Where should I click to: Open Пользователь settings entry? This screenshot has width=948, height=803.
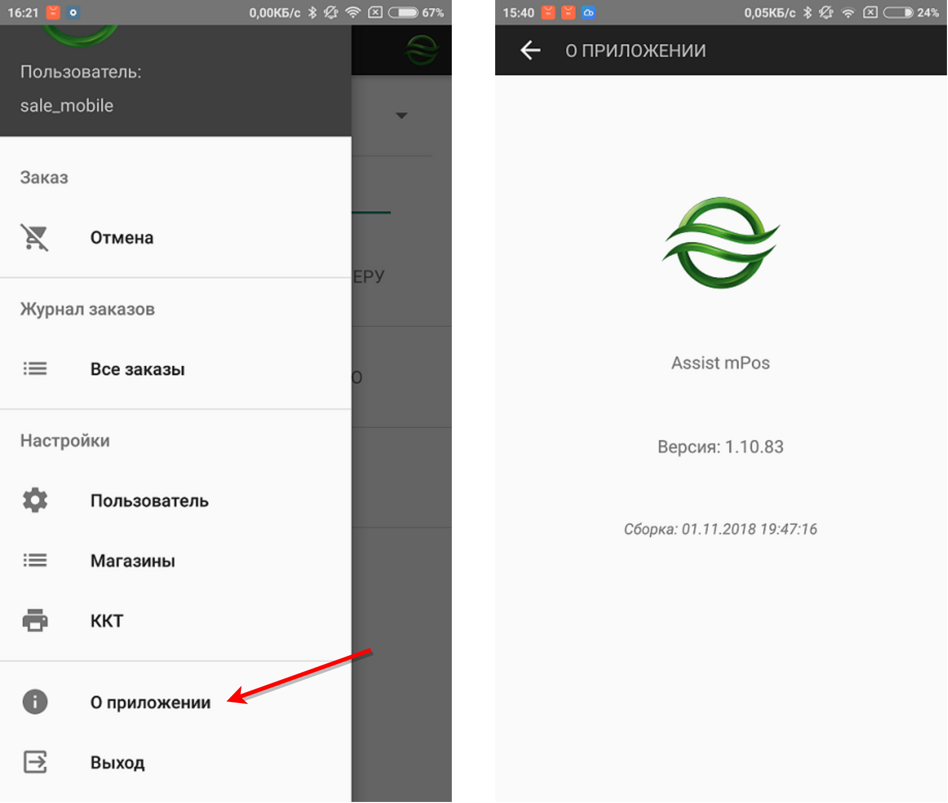tap(149, 500)
